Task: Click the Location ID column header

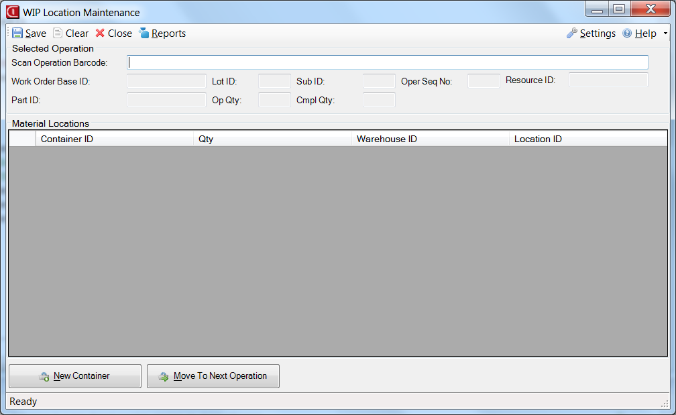Action: pyautogui.click(x=589, y=139)
